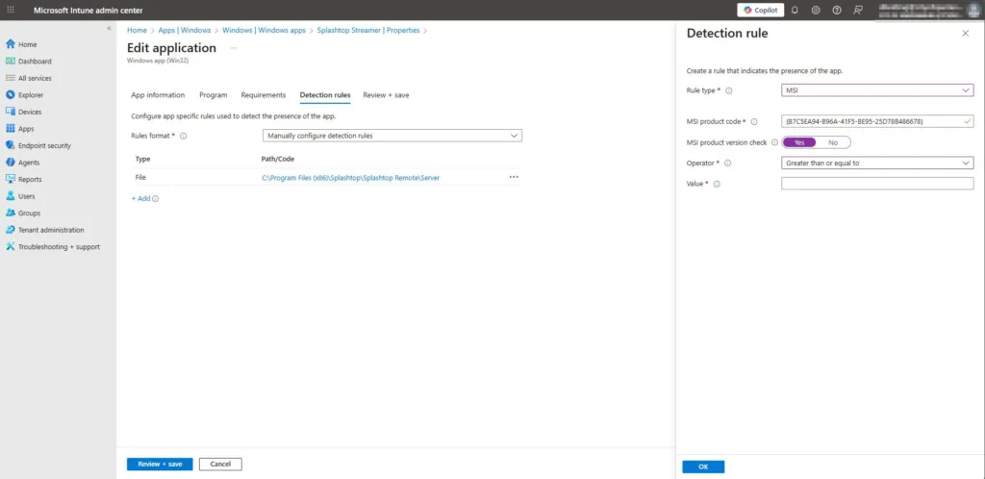Open the Rules format dropdown
Image resolution: width=985 pixels, height=479 pixels.
tap(392, 136)
